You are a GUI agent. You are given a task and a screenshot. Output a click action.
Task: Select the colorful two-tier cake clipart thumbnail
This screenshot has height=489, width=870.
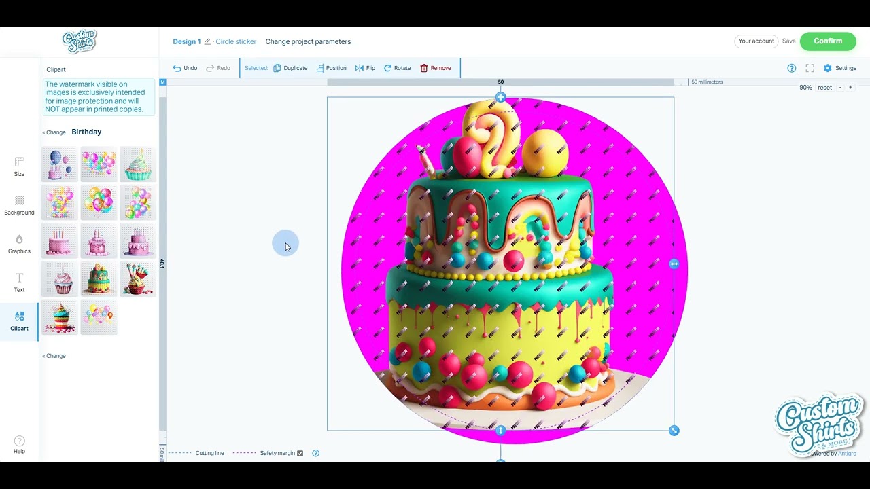pos(99,278)
